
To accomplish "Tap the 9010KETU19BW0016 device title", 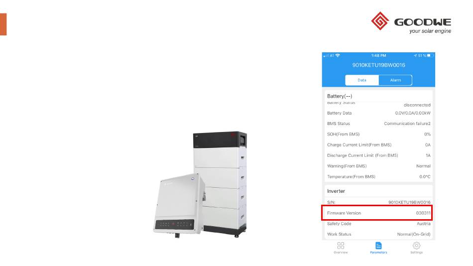I will coord(378,65).
